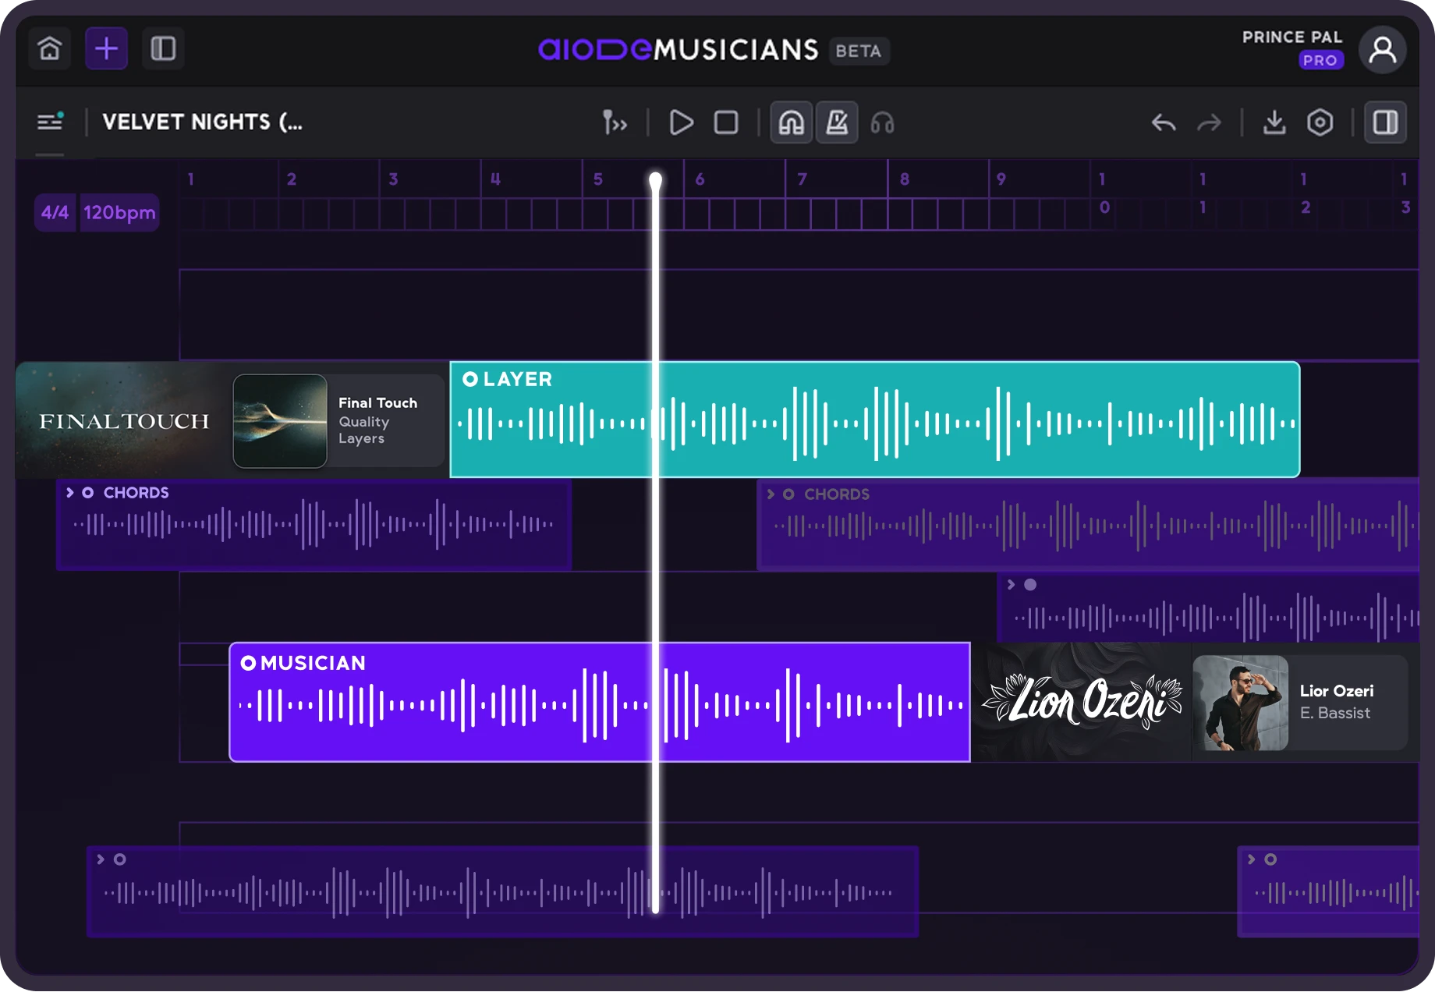Screen dimensions: 1435x992
Task: Download the project with the export icon
Action: pos(1274,122)
